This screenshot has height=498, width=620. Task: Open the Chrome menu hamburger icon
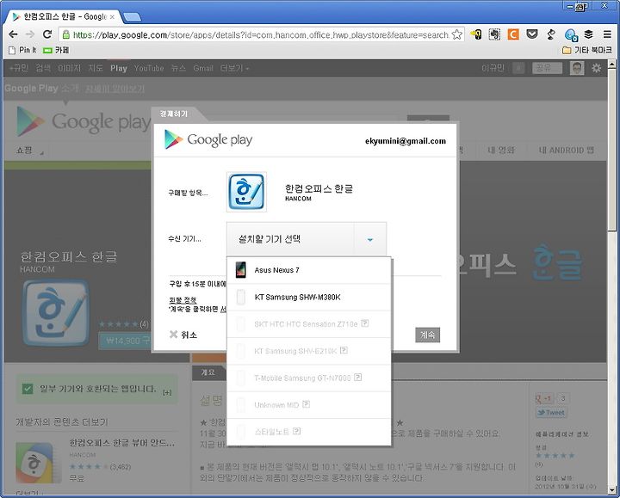click(607, 34)
